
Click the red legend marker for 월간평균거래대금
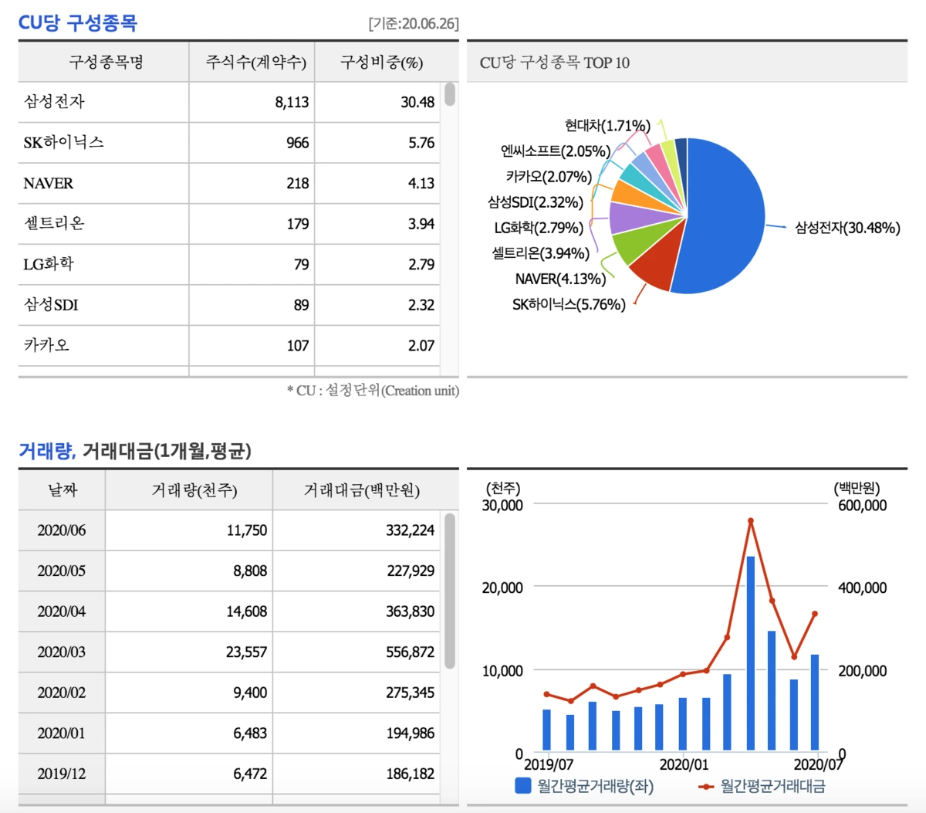coord(705,784)
